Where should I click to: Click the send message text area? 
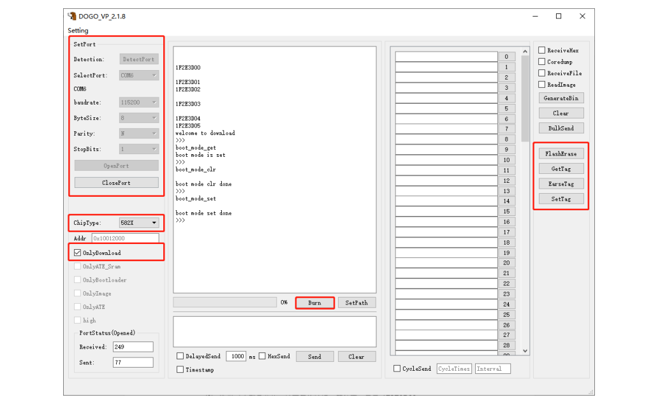pos(274,332)
